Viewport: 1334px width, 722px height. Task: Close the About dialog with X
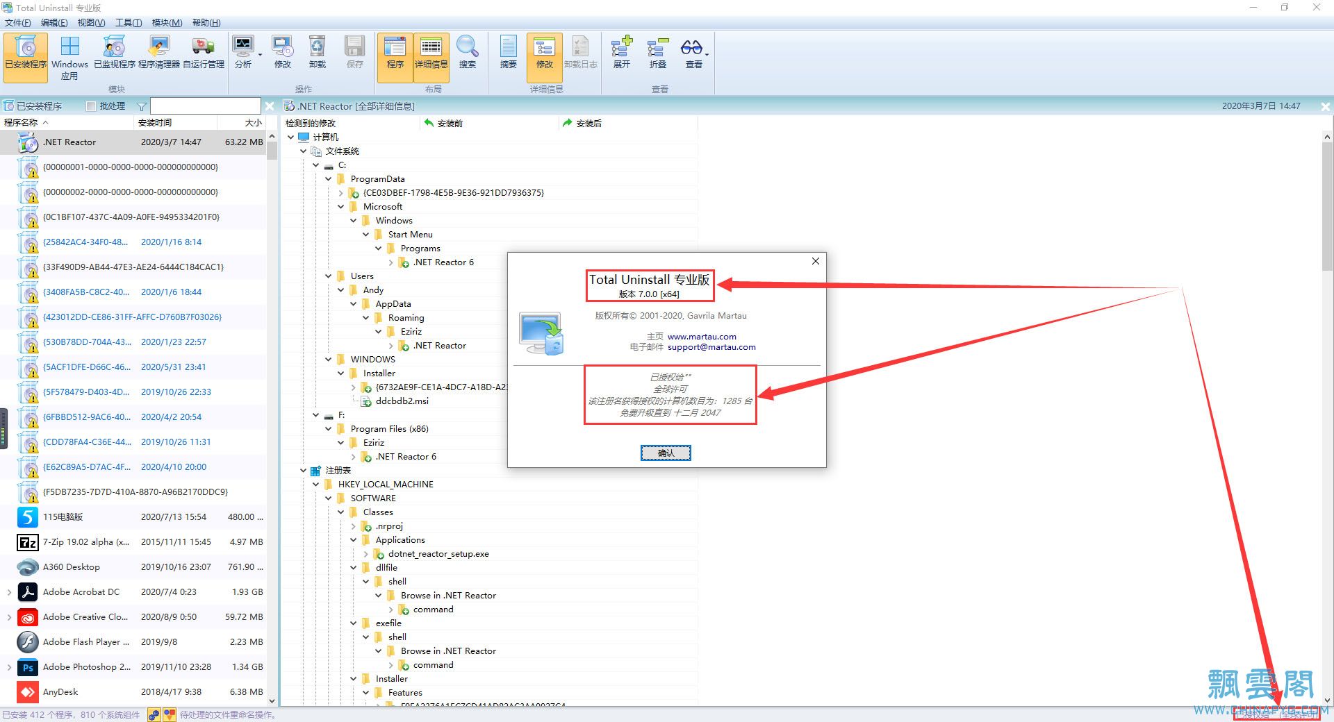point(816,261)
